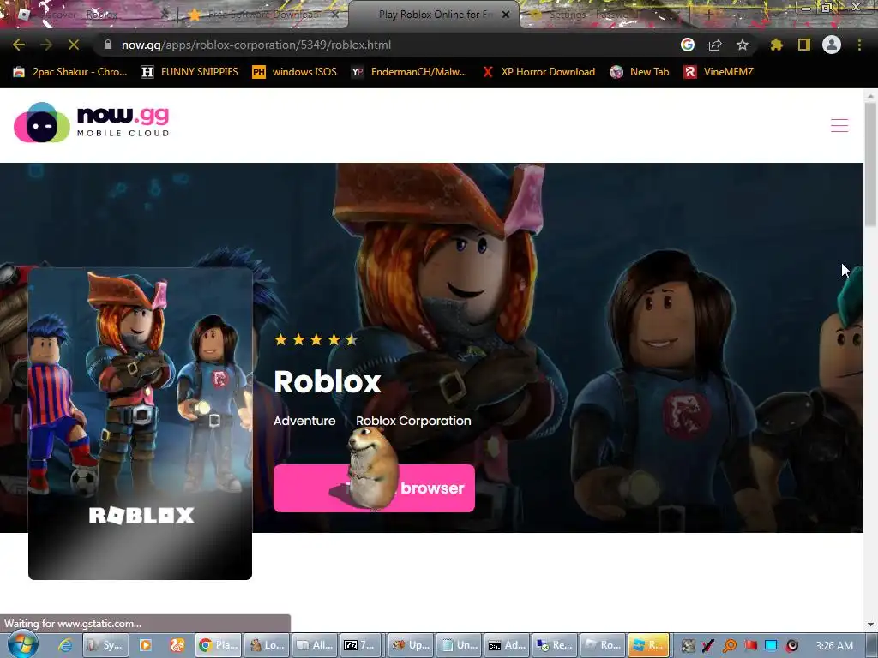Viewport: 878px width, 658px height.
Task: Click the pink Play in browser button
Action: [x=374, y=488]
